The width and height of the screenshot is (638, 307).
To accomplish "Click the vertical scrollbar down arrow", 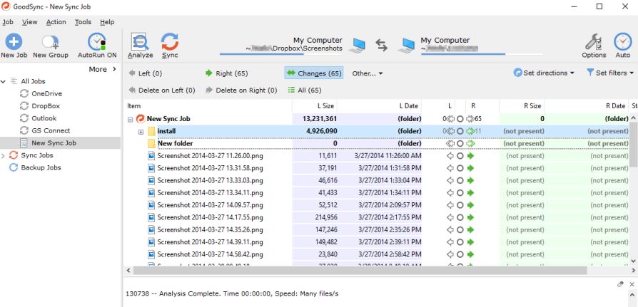I will point(634,261).
